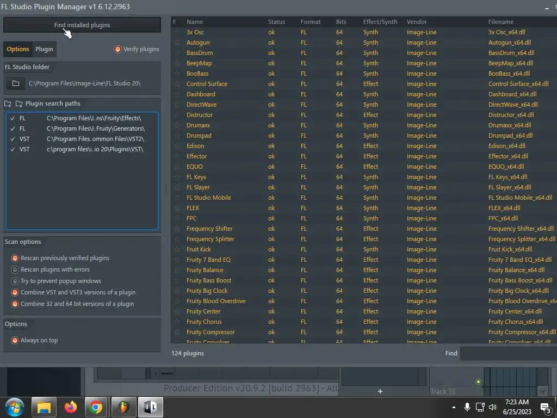Click plus button in FL Studio window
This screenshot has width=557, height=418.
click(x=380, y=391)
